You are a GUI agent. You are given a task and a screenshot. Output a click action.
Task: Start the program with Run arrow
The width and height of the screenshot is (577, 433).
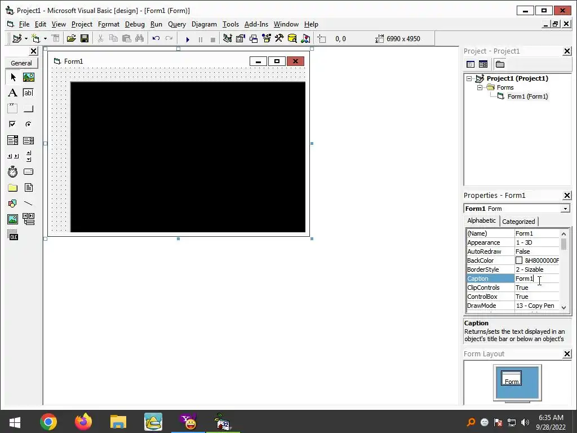[x=187, y=39]
